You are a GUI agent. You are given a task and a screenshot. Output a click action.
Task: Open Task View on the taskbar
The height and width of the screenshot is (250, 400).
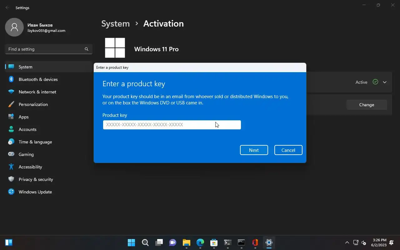(x=159, y=242)
